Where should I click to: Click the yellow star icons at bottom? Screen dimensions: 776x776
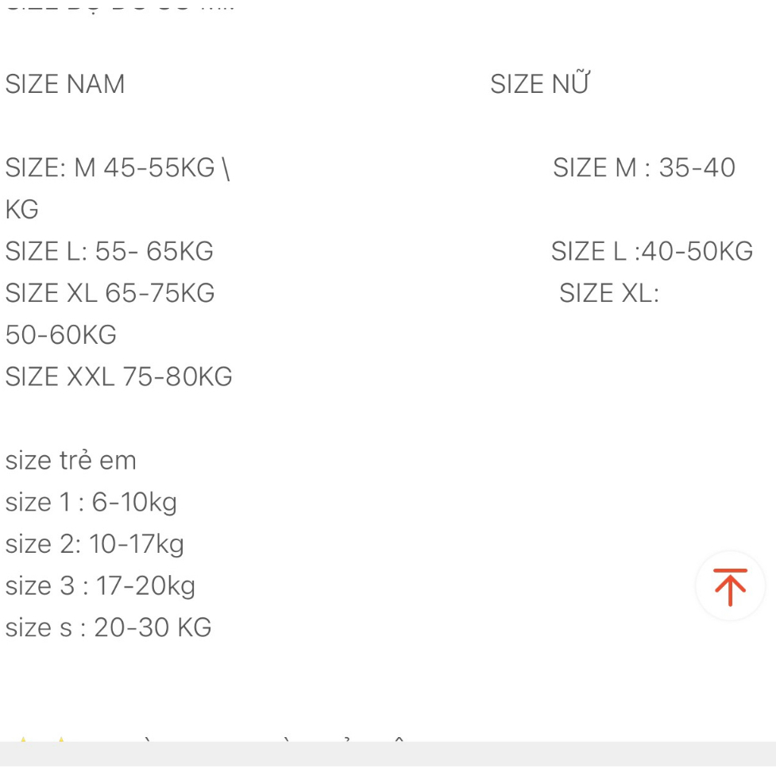pyautogui.click(x=41, y=740)
